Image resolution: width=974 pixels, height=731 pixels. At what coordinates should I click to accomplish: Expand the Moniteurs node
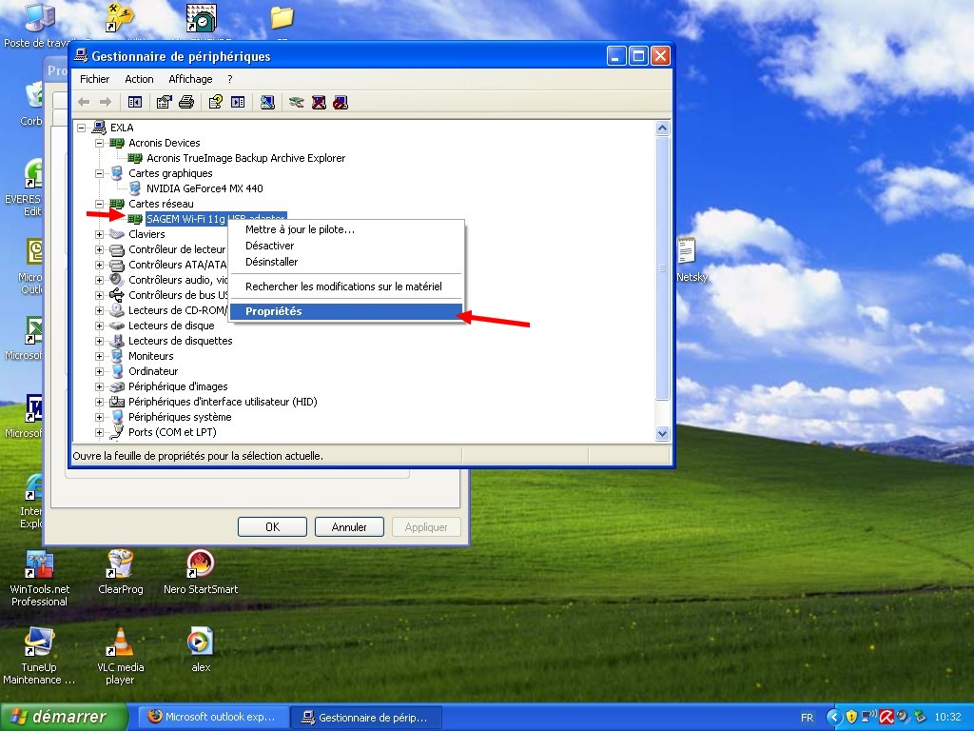[x=99, y=356]
